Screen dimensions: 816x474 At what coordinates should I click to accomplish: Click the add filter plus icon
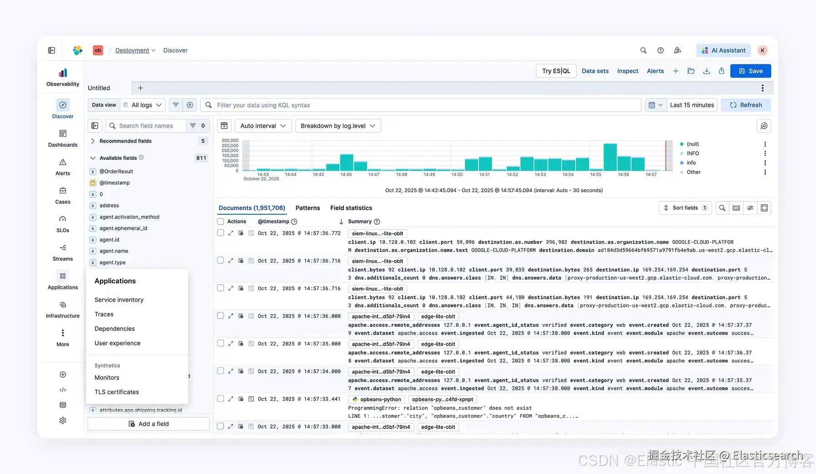coord(190,105)
